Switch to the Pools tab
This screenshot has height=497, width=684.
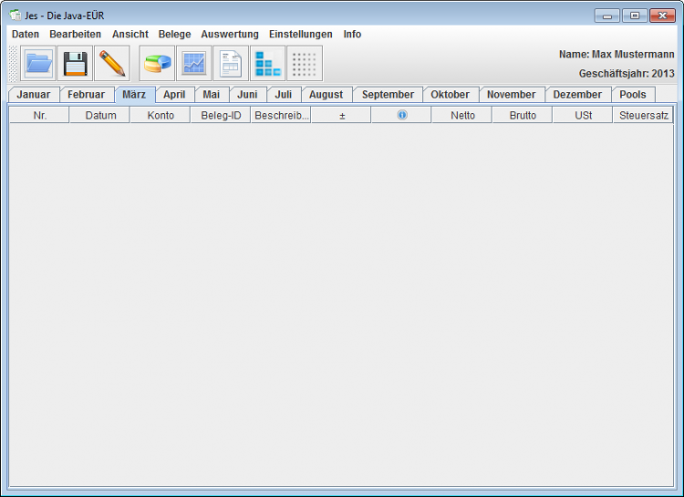point(633,95)
